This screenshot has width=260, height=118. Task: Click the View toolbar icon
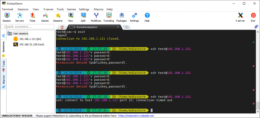71,18
